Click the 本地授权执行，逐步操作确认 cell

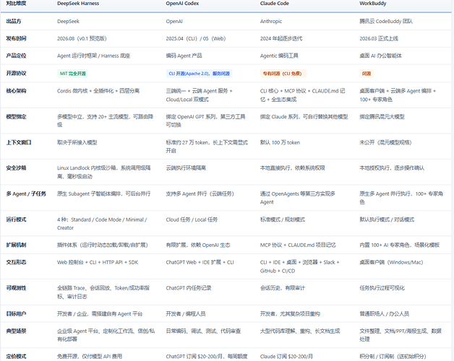[392, 168]
